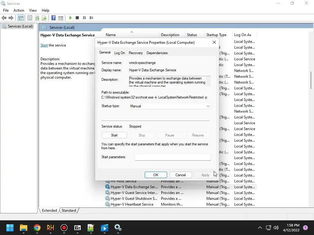The width and height of the screenshot is (314, 235).
Task: Open File Explorer from taskbar
Action: pos(23,228)
